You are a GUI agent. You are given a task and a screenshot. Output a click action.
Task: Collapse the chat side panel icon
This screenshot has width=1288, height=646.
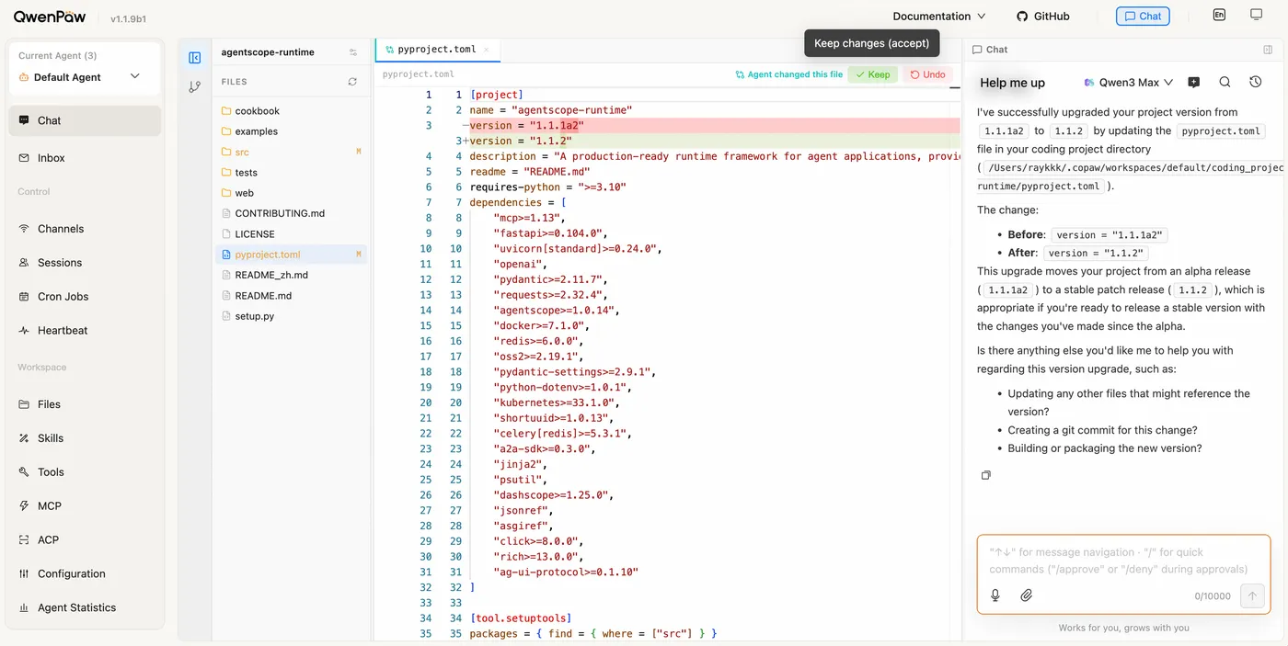tap(1269, 50)
